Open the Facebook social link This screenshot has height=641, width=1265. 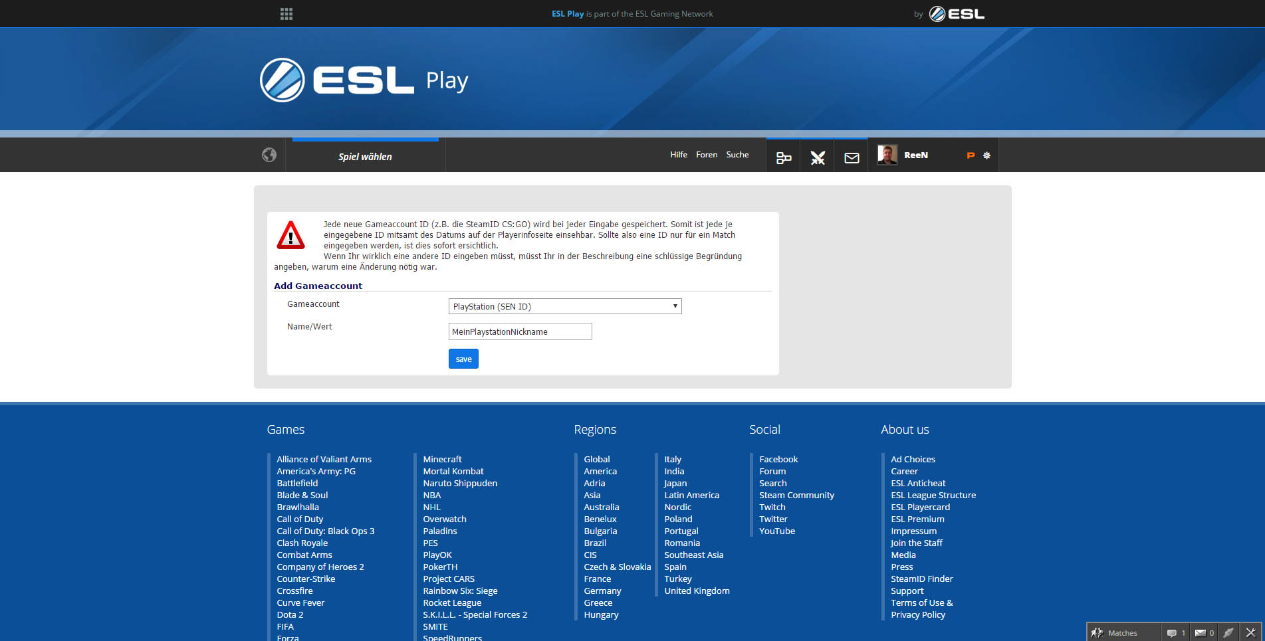tap(778, 459)
